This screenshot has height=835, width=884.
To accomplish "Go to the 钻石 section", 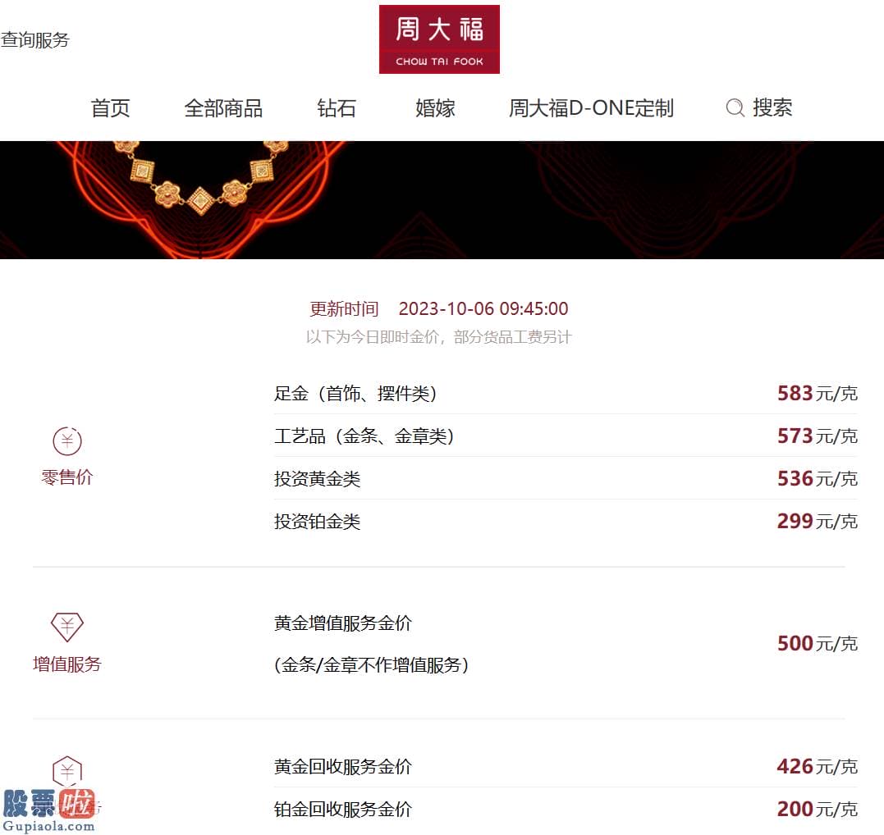I will pyautogui.click(x=337, y=107).
